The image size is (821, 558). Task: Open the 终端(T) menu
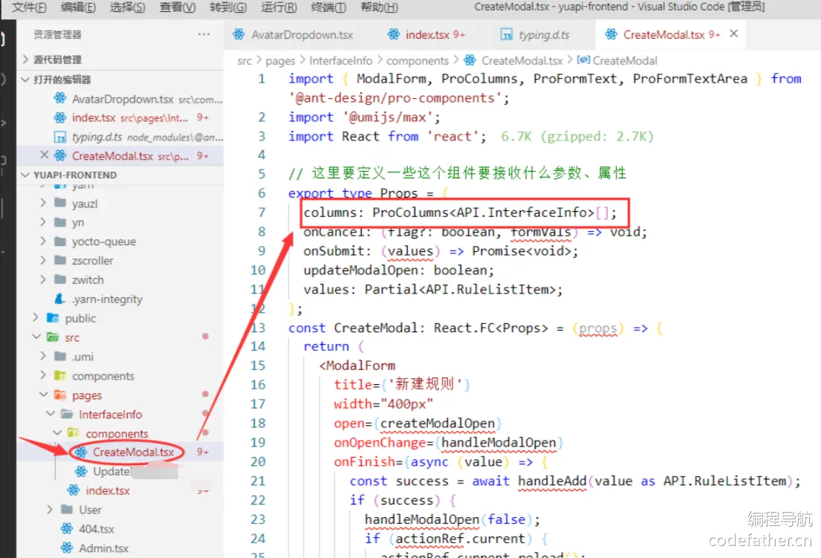[328, 7]
